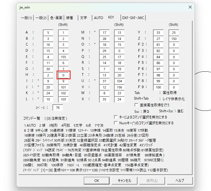This screenshot has height=191, width=211.
Task: Open the AUTO tab
Action: coord(99,18)
